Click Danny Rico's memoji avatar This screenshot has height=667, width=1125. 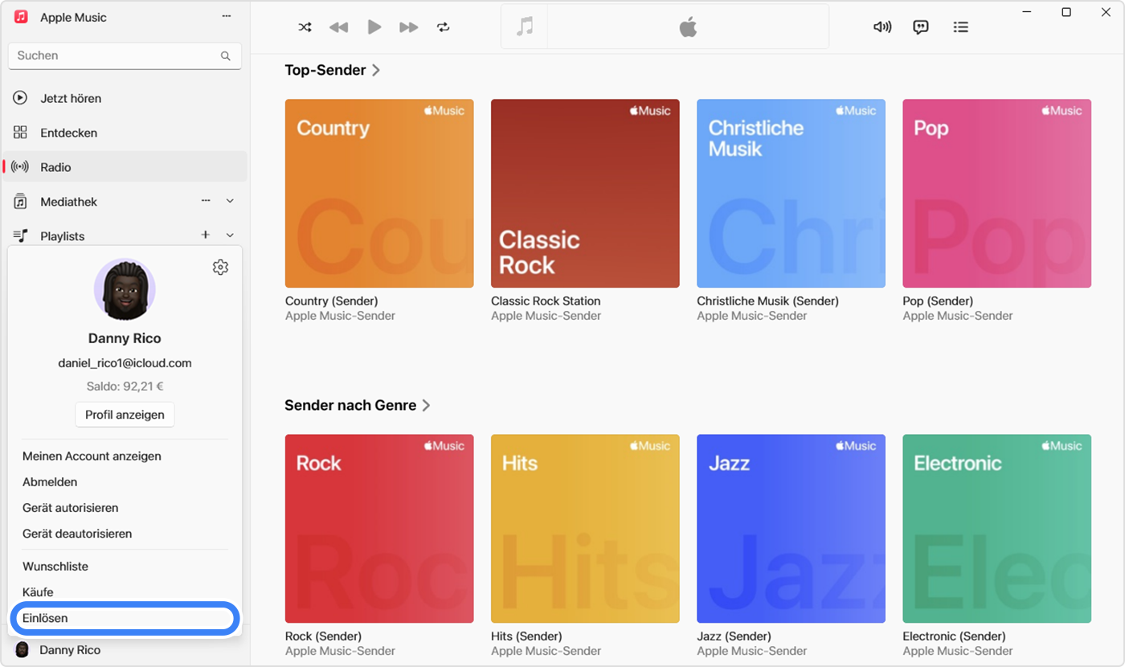tap(125, 289)
